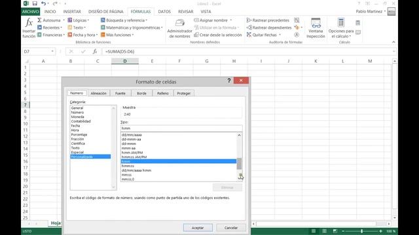Select the Porcentaje category
The width and height of the screenshot is (419, 235).
click(x=79, y=134)
